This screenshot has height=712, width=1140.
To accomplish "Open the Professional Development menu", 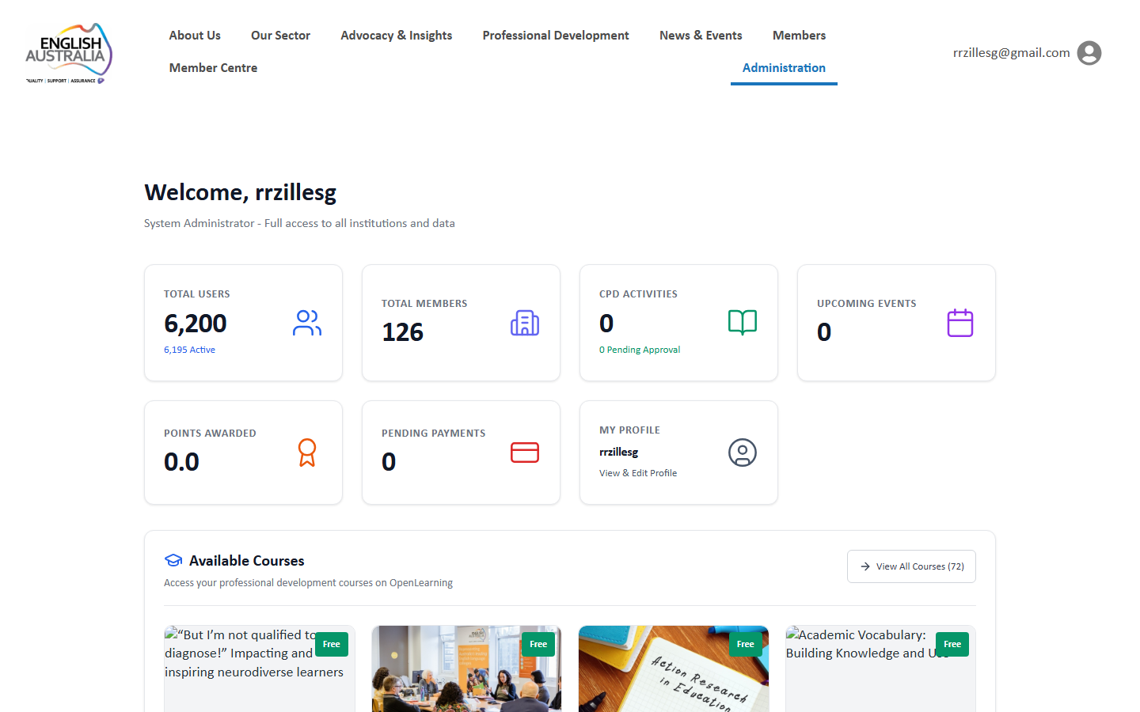I will click(x=556, y=36).
